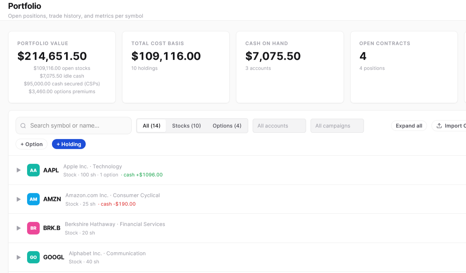Click the $109,116.00 cost basis value
This screenshot has width=466, height=273.
[x=166, y=56]
